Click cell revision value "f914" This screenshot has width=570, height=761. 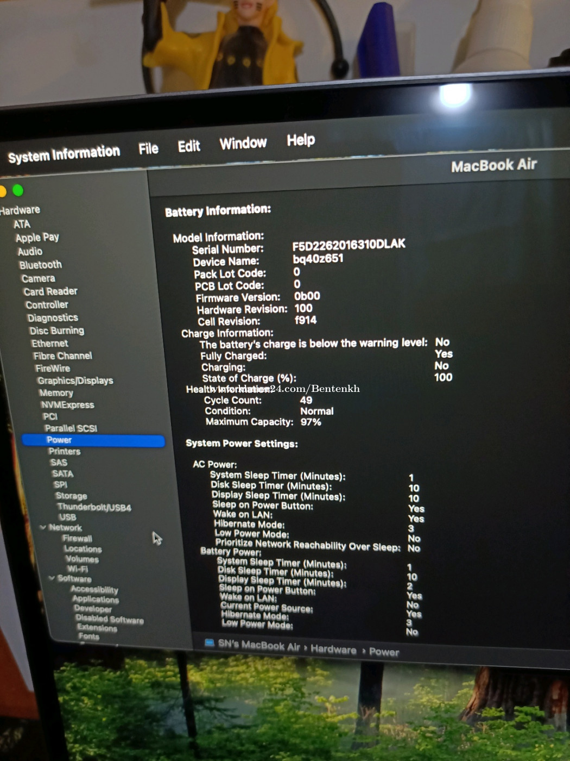(306, 320)
